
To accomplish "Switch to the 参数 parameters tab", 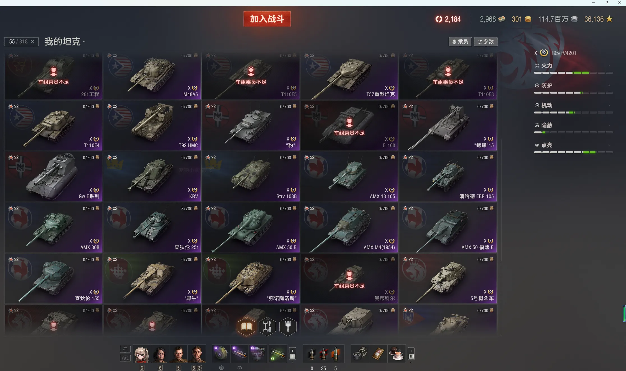I will coord(486,42).
